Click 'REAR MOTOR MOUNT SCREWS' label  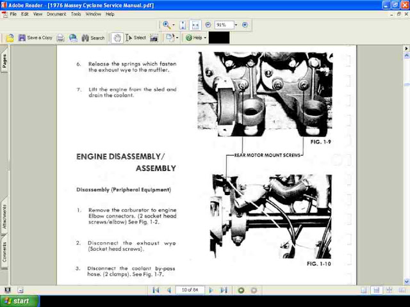pos(267,155)
